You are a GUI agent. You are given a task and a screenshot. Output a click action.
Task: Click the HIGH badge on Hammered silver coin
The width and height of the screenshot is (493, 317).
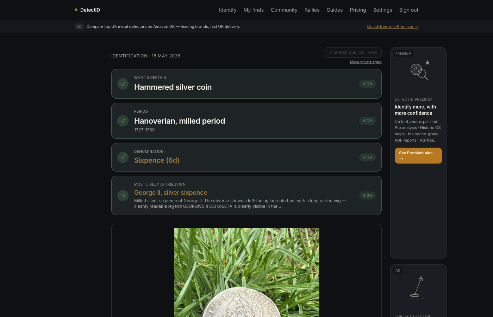pos(367,84)
